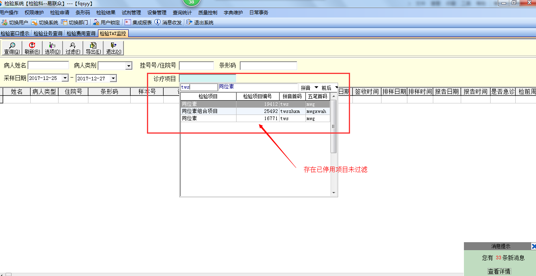Click 切换系统 switch system icon
The height and width of the screenshot is (276, 536).
tap(34, 23)
